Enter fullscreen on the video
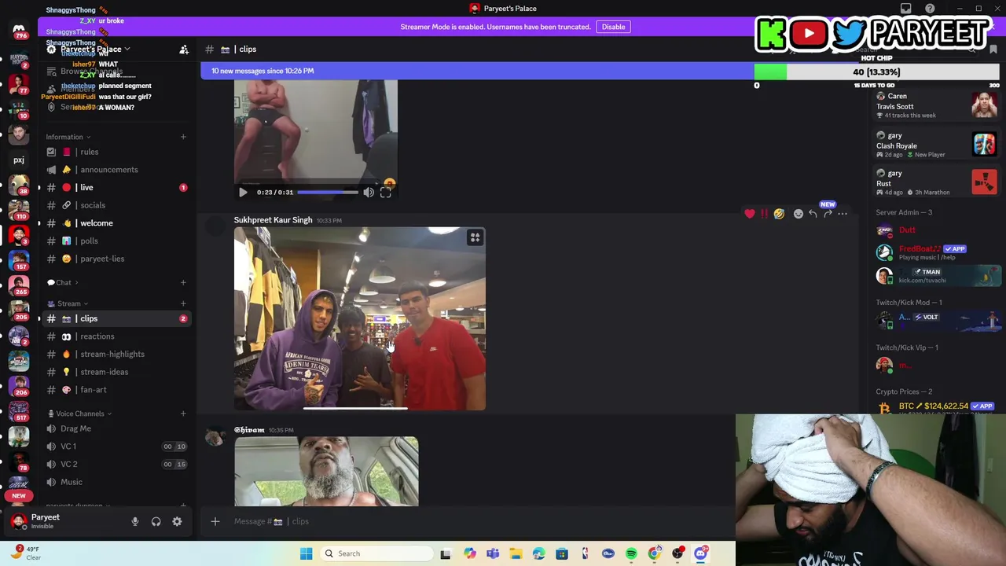1006x566 pixels. (x=385, y=192)
